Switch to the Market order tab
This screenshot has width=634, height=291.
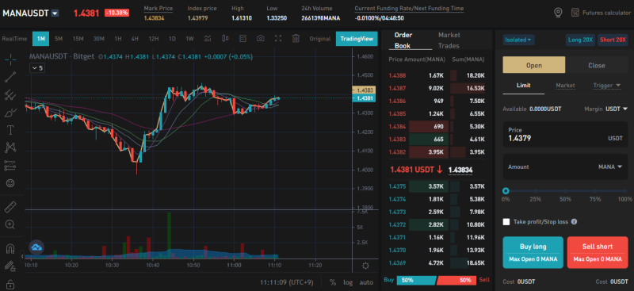[565, 86]
